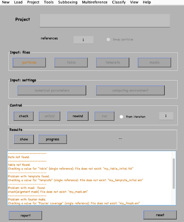Screen dimensions: 184x222
Task: Click the template input button
Action: (113, 63)
